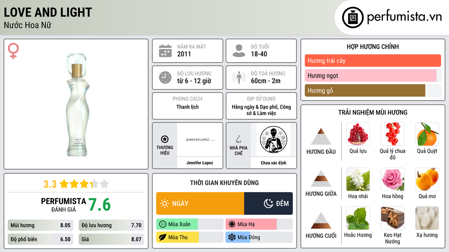Click the perfumista.vn perfume bottle logo icon

(353, 17)
